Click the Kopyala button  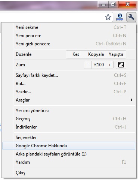tap(96, 54)
